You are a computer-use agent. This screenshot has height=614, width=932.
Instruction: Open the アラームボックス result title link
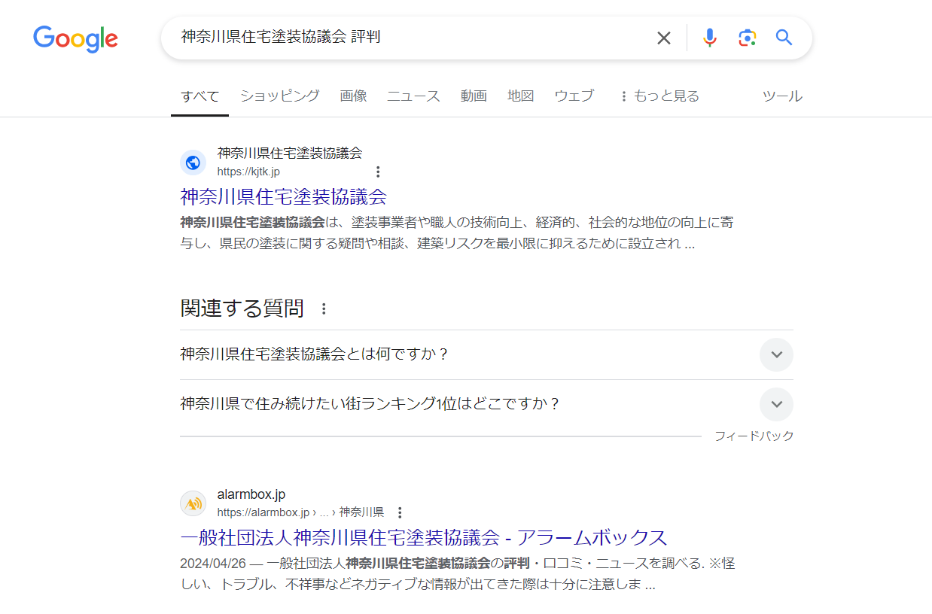click(423, 538)
